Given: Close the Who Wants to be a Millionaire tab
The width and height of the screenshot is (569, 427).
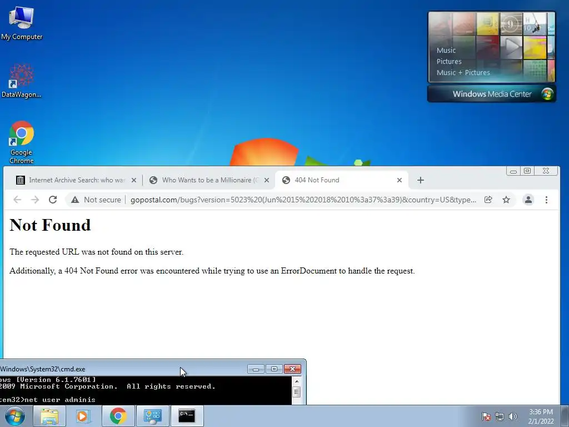Looking at the screenshot, I should [267, 180].
